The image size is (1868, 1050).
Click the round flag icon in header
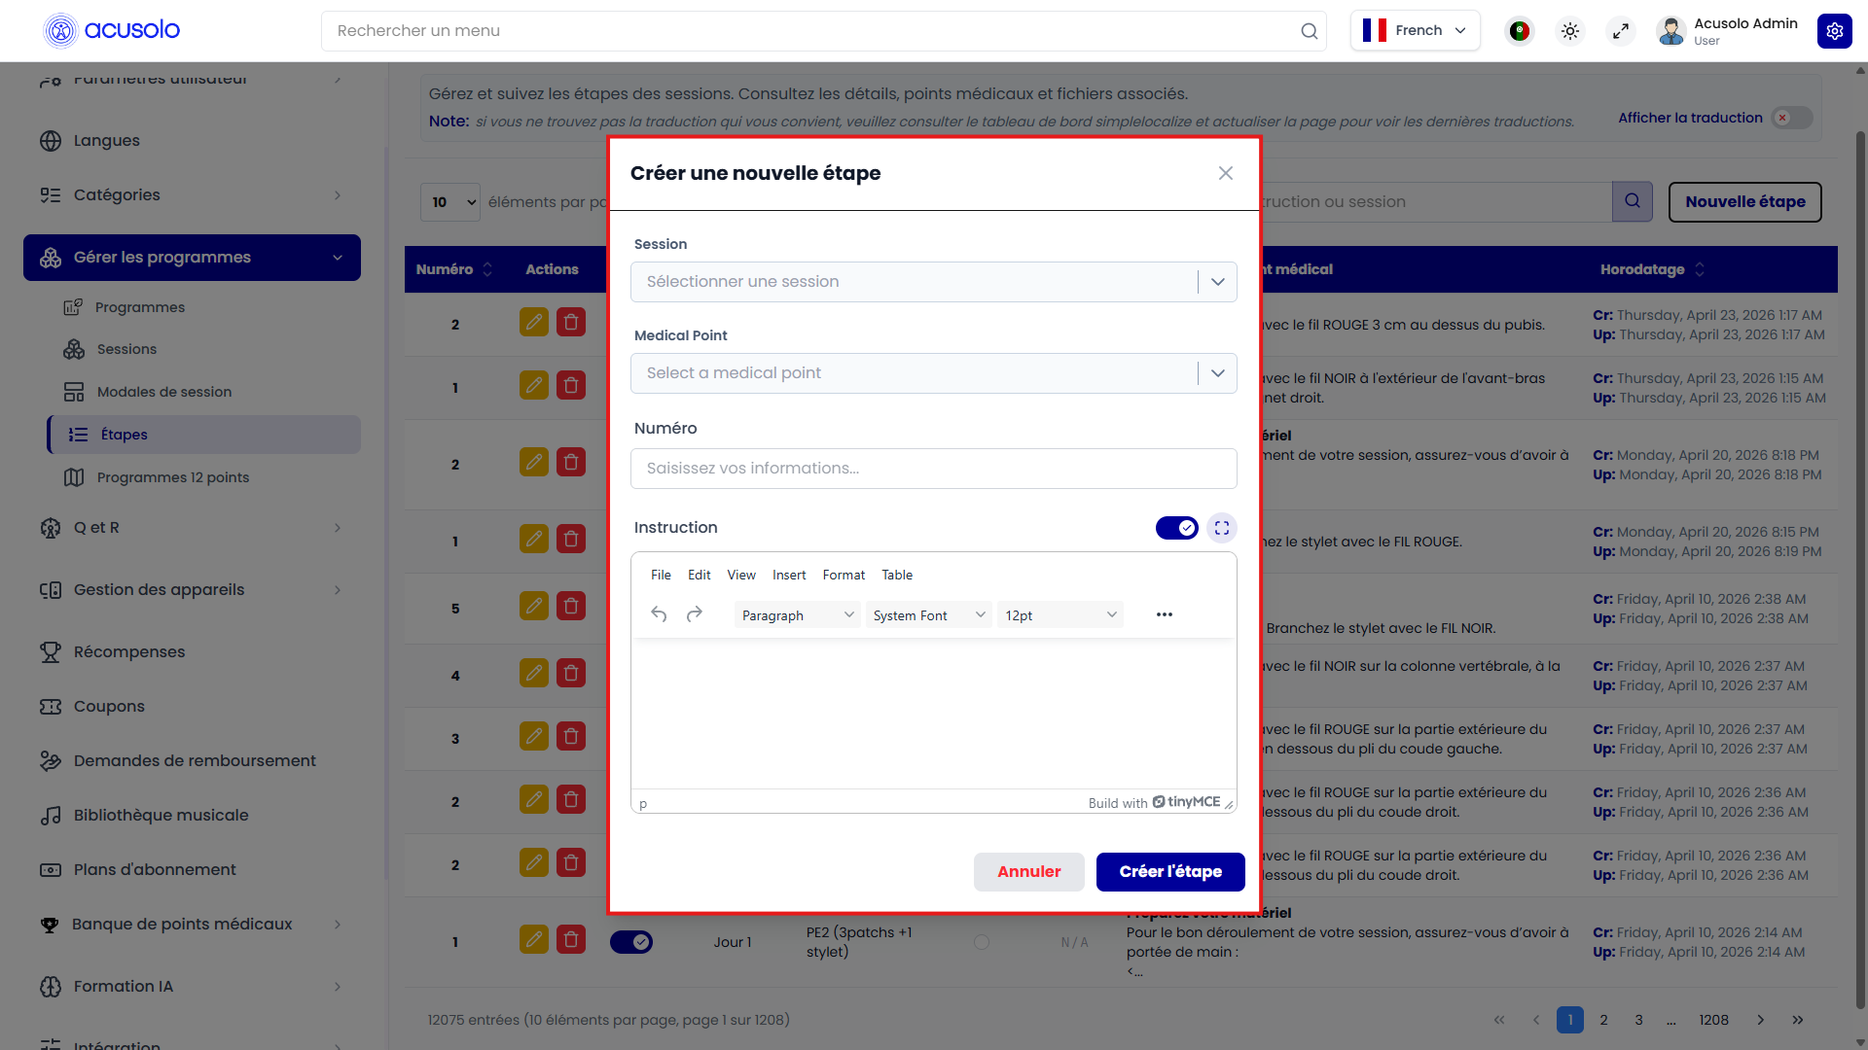pyautogui.click(x=1520, y=31)
